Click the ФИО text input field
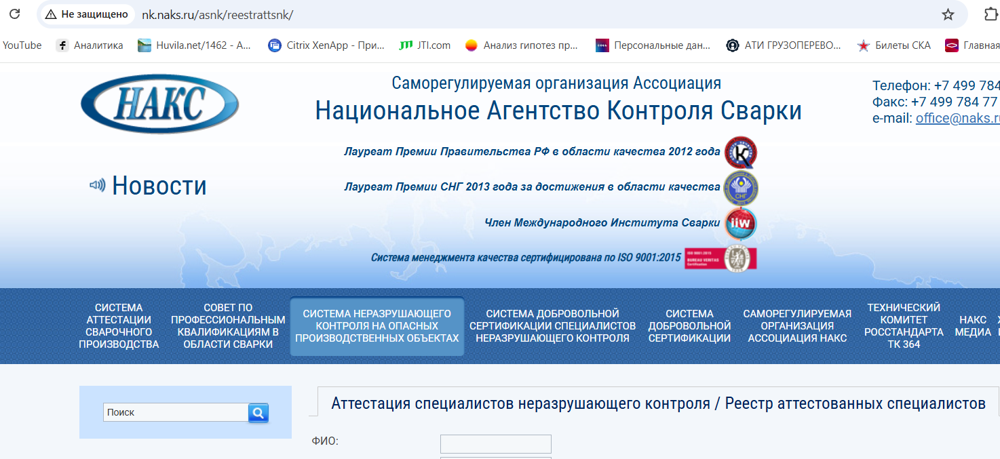Screen dimensions: 1000x459 (495, 444)
